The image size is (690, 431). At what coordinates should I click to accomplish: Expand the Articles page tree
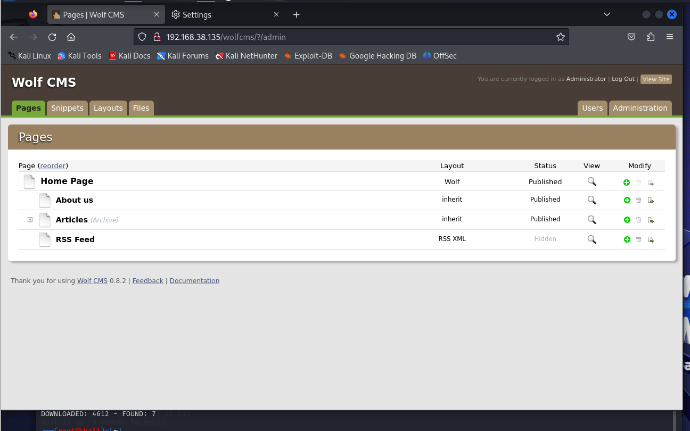click(30, 220)
